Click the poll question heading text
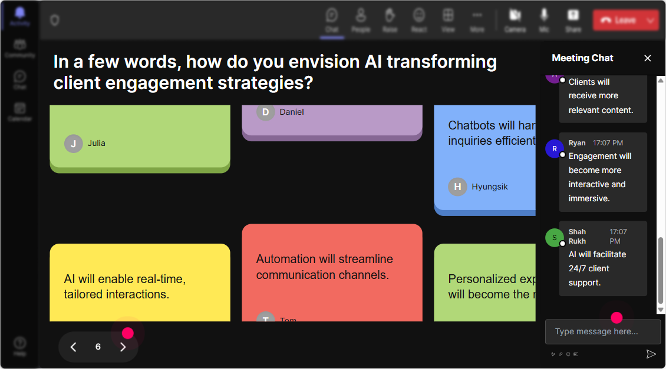Image resolution: width=666 pixels, height=369 pixels. tap(275, 72)
